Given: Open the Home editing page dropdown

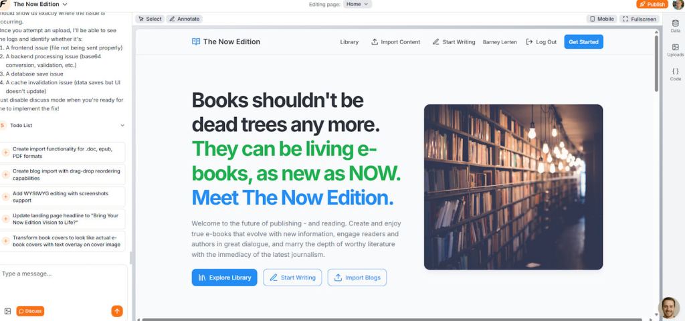Looking at the screenshot, I should click(357, 5).
